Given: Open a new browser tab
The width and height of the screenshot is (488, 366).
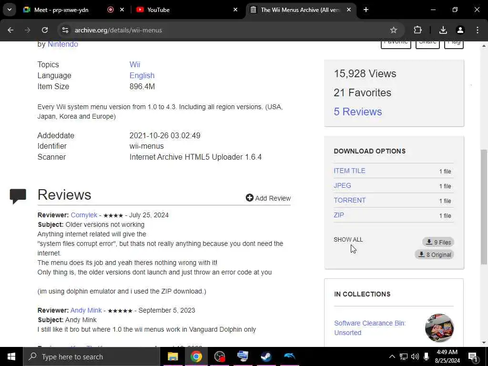Looking at the screenshot, I should [x=366, y=10].
